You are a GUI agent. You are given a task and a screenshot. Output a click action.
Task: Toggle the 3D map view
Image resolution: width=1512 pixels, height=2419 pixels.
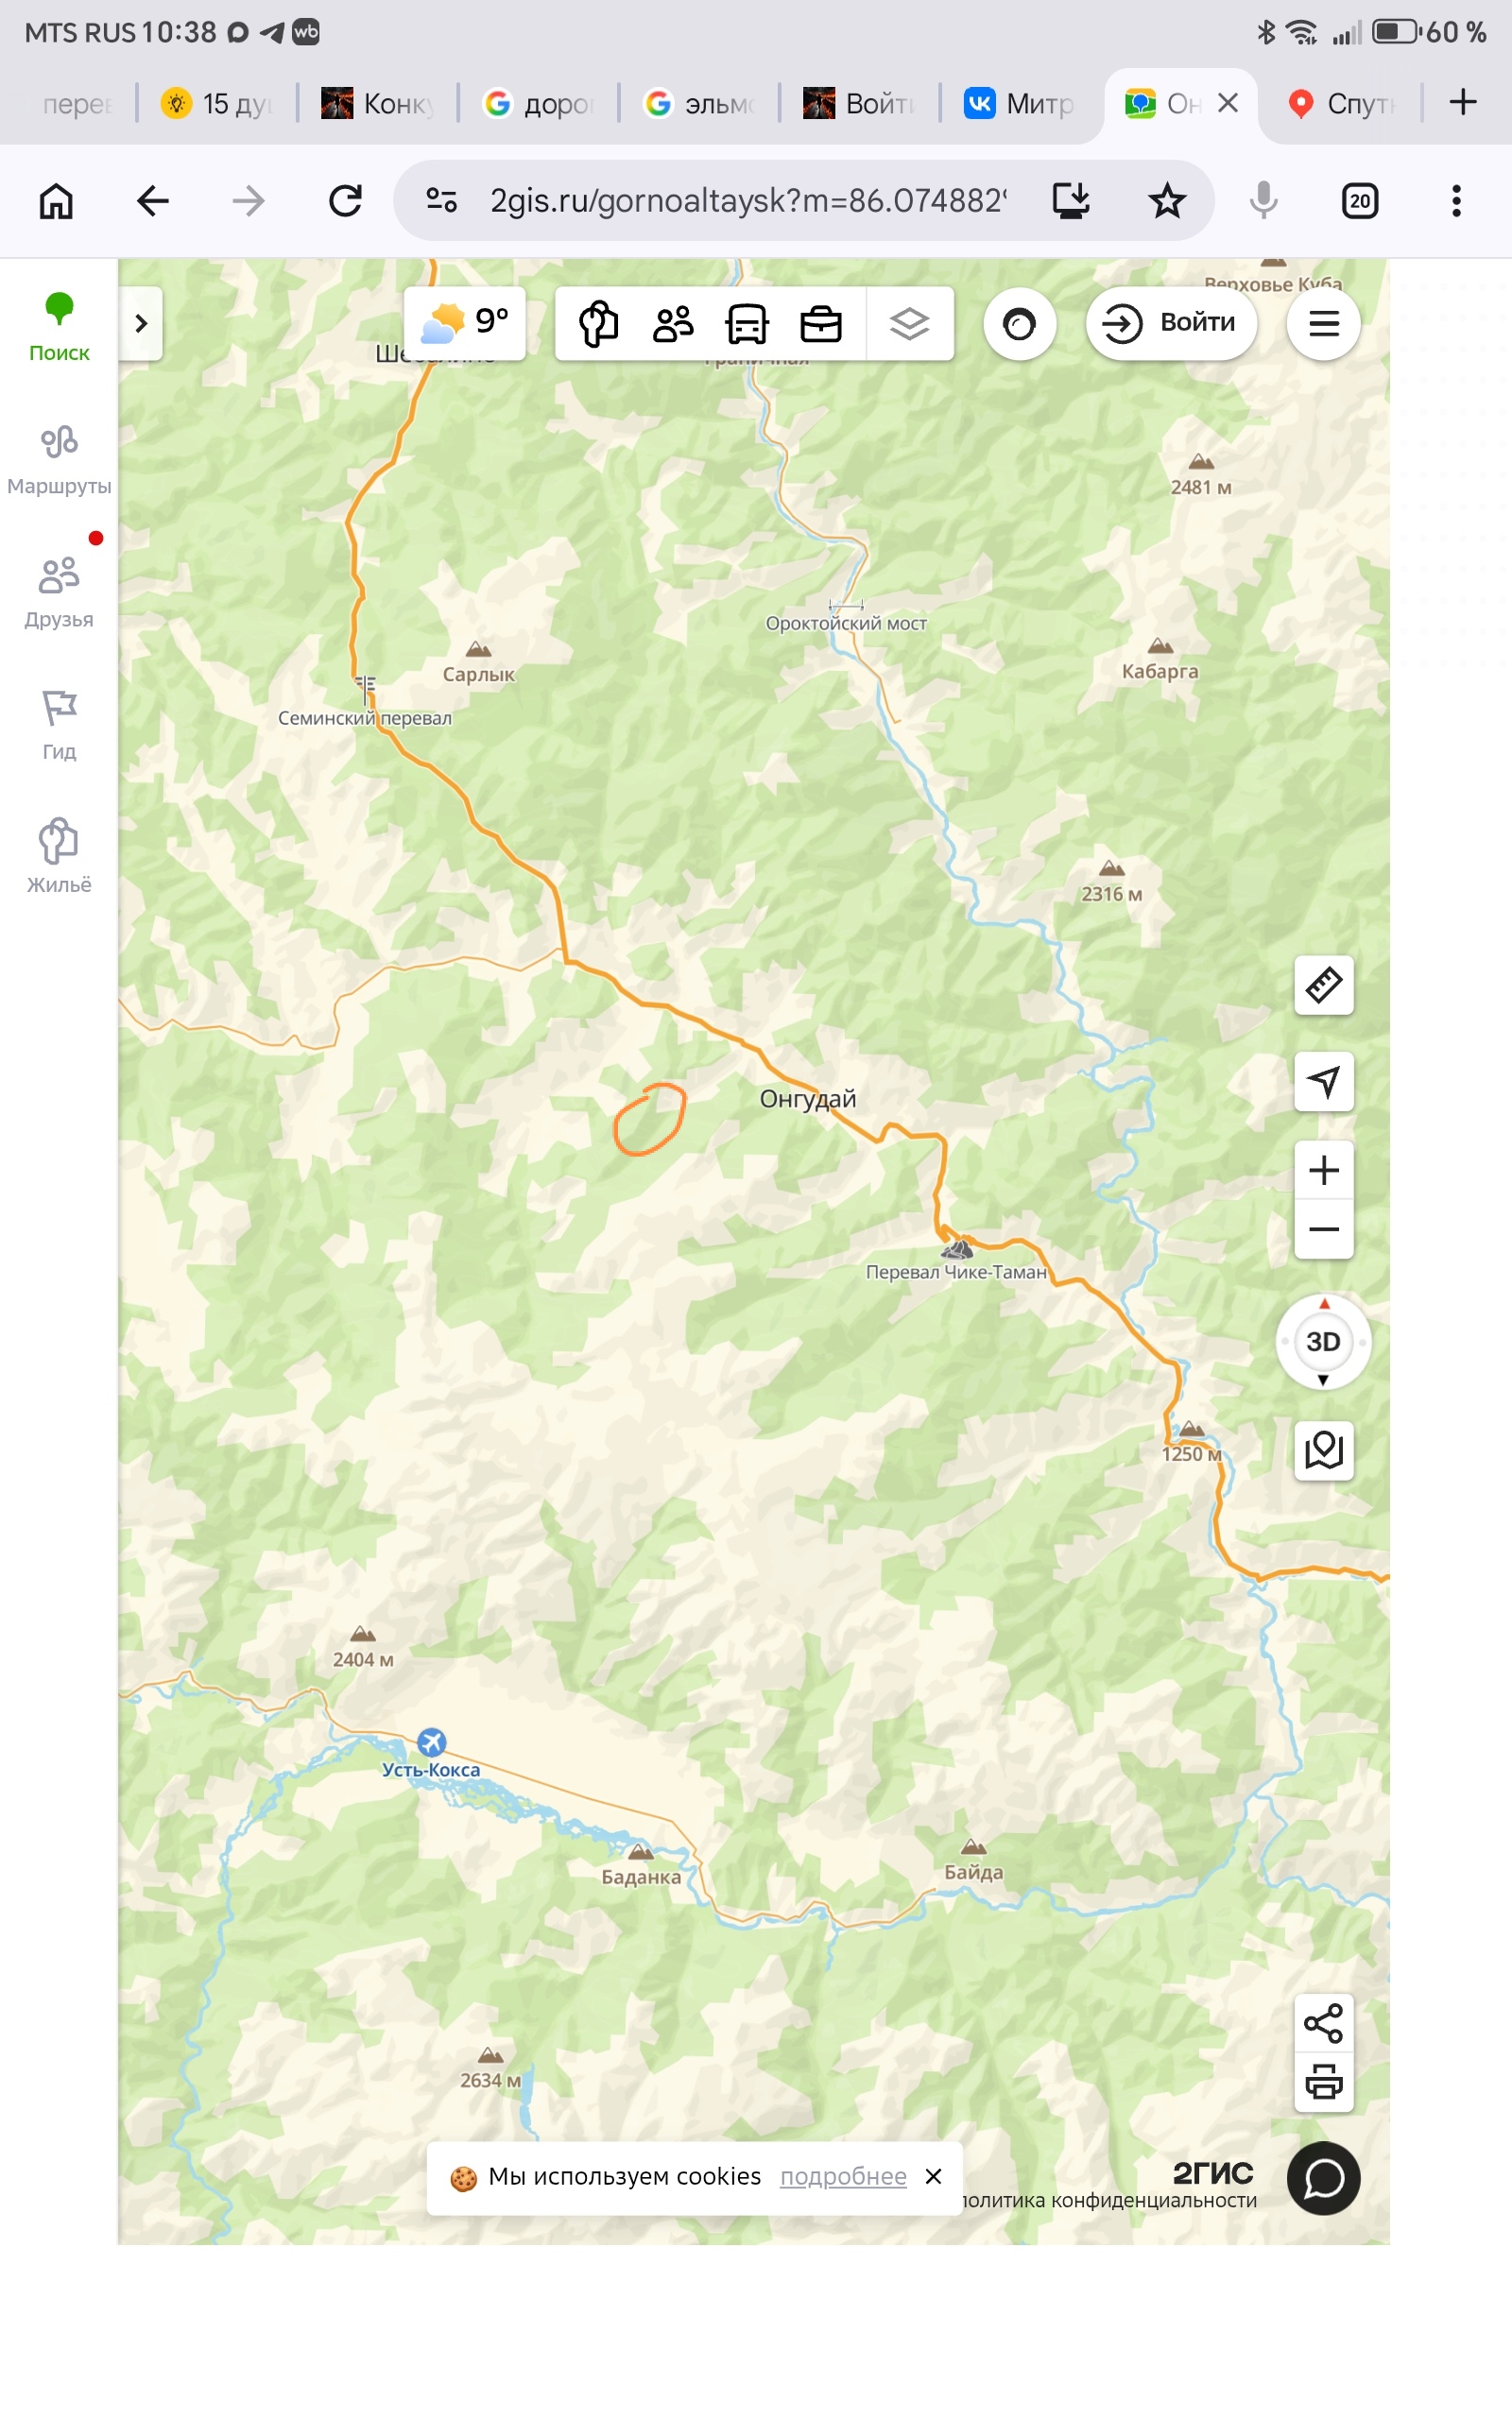pyautogui.click(x=1323, y=1342)
